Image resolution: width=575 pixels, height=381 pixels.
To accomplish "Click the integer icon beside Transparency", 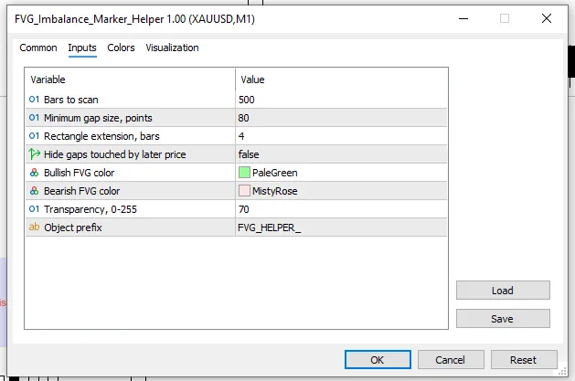I will [x=34, y=209].
